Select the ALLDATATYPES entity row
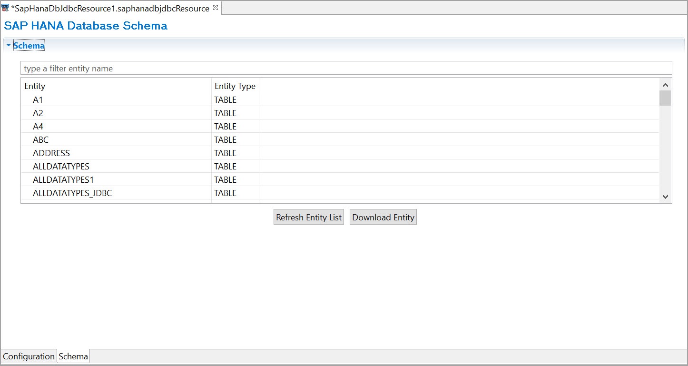Image resolution: width=688 pixels, height=366 pixels. [340, 166]
